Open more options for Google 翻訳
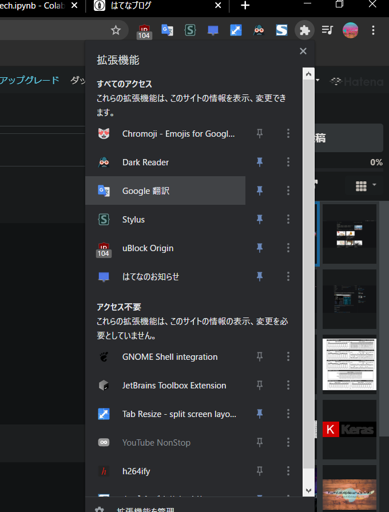This screenshot has width=389, height=512. tap(288, 190)
